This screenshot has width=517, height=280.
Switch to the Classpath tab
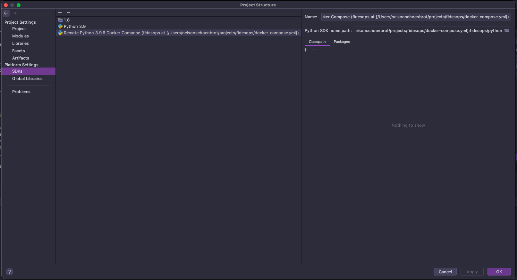pos(317,42)
